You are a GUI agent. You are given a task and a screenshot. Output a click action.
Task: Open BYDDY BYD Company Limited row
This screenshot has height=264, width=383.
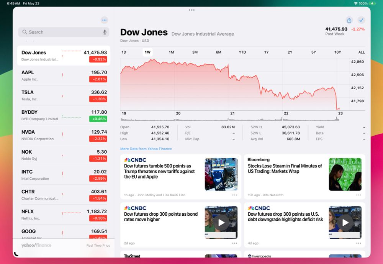tap(64, 115)
